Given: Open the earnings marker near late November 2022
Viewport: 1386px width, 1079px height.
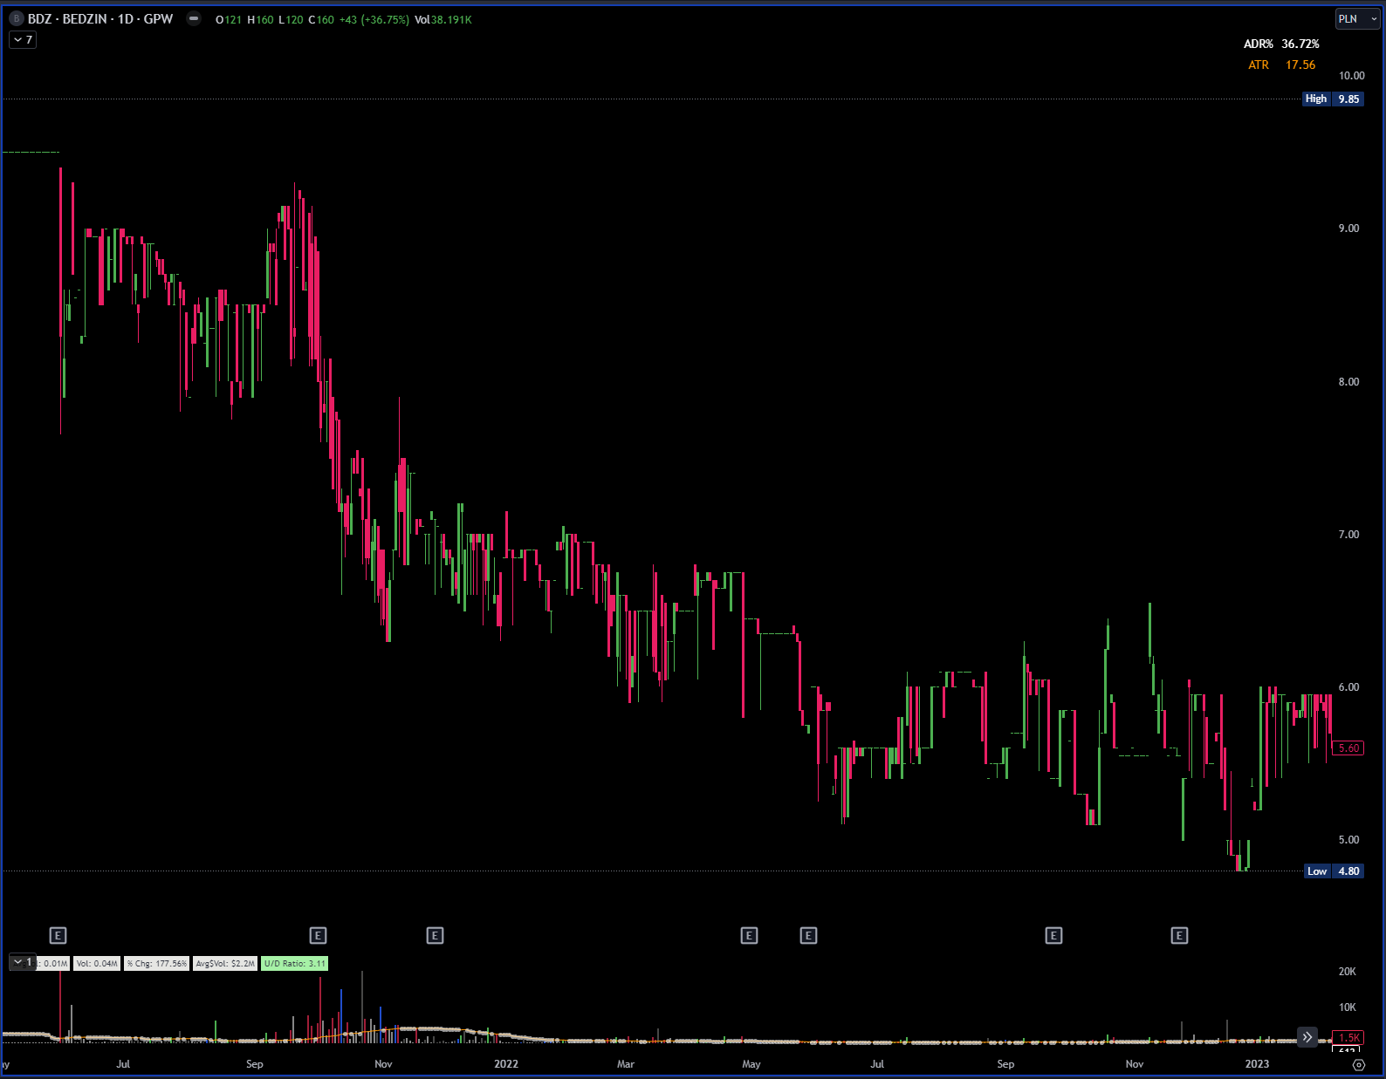Looking at the screenshot, I should (1179, 936).
